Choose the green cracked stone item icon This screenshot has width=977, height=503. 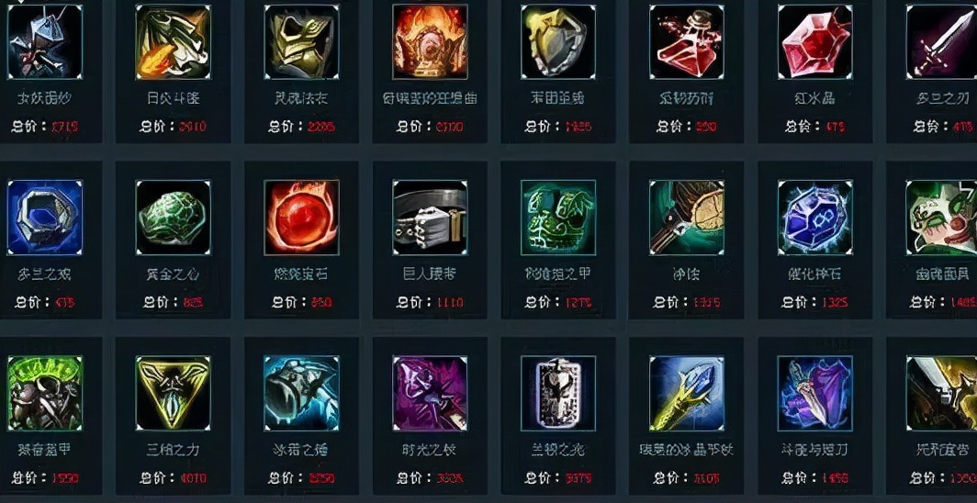coord(174,218)
